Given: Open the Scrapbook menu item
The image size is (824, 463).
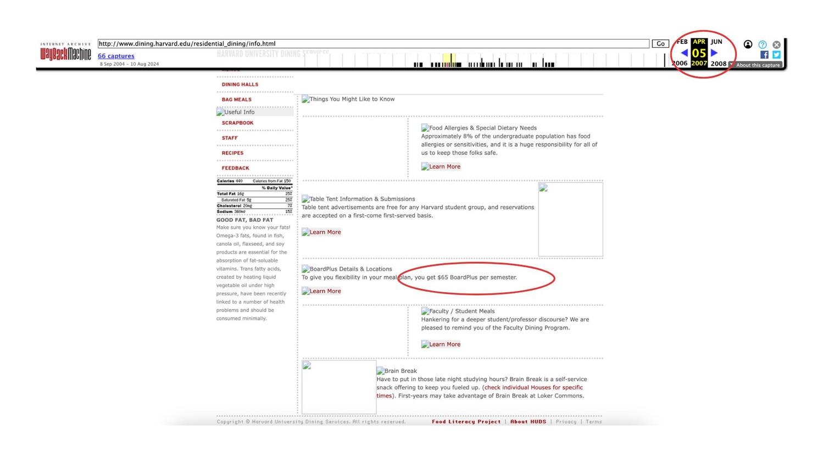Looking at the screenshot, I should (x=238, y=123).
